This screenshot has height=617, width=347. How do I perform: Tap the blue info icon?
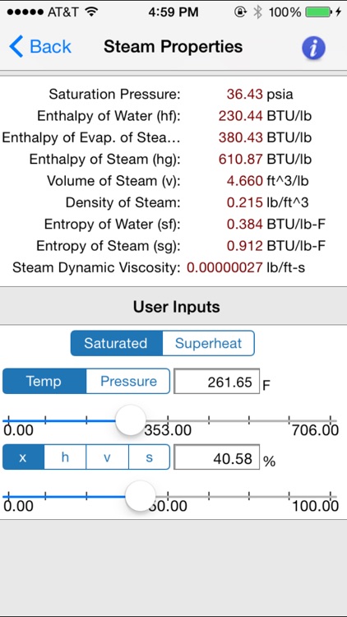(x=313, y=48)
